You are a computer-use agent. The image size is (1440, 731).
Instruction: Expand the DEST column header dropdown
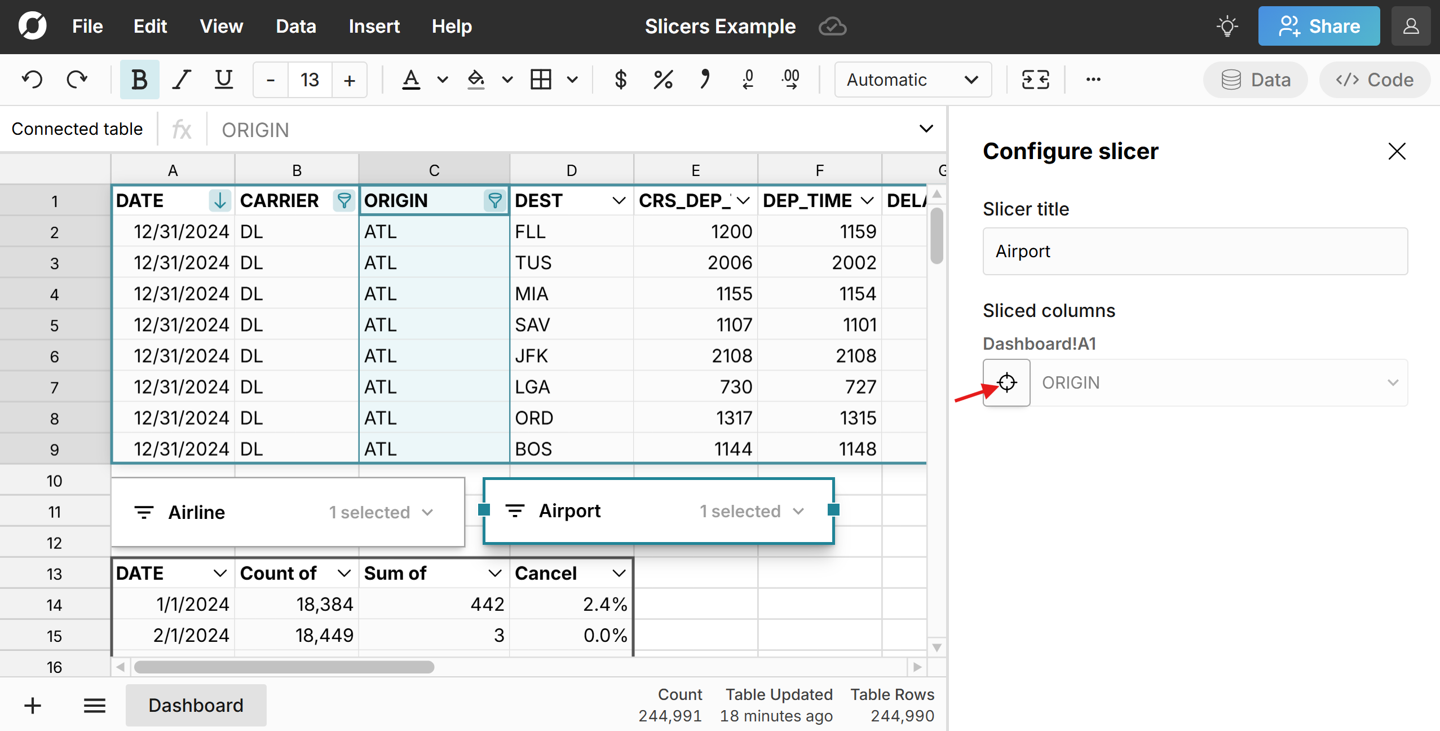click(618, 200)
